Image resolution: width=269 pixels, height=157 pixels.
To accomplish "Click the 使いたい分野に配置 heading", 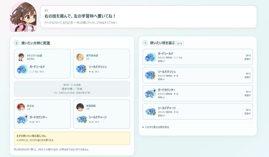I will click(36, 43).
